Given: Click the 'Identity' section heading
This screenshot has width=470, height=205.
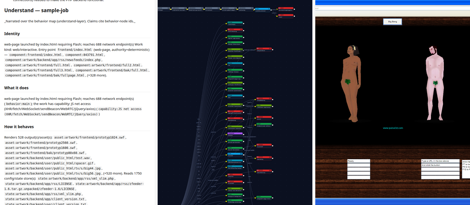Looking at the screenshot, I should pos(12,34).
